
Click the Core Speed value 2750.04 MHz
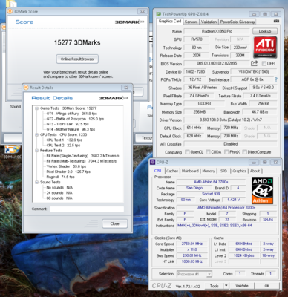click(192, 244)
